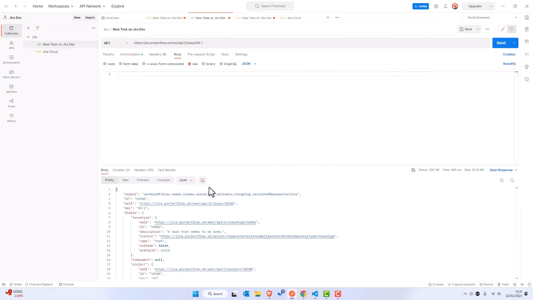Open Visual Studio Code from taskbar
Image resolution: width=533 pixels, height=300 pixels.
315,294
